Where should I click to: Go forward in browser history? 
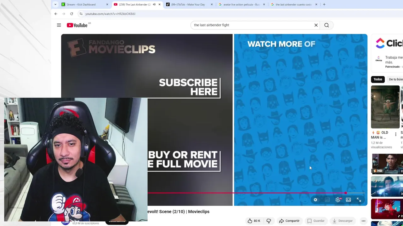[x=64, y=14]
